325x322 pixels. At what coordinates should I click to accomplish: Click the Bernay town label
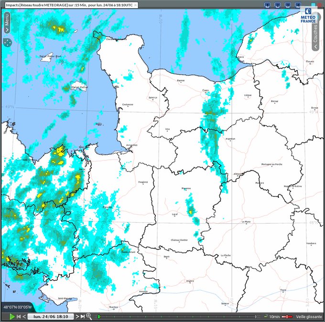coord(274,101)
